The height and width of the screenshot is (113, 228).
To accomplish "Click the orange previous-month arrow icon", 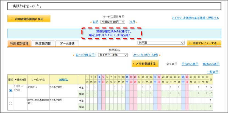I will click(91, 22).
